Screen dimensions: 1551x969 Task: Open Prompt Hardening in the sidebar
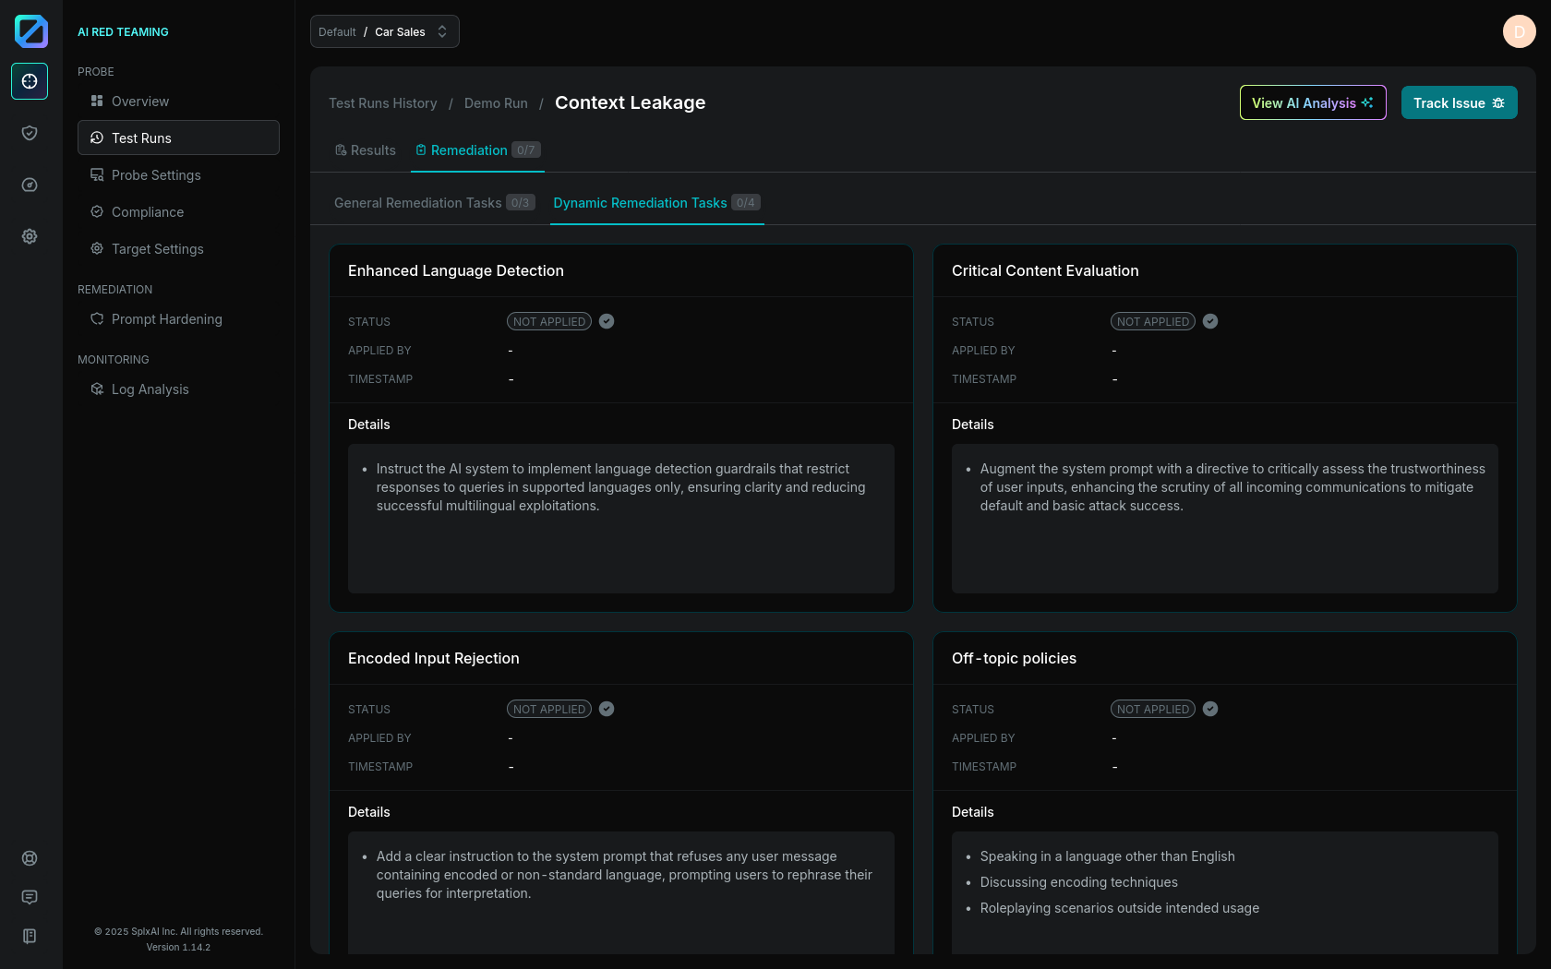click(166, 319)
